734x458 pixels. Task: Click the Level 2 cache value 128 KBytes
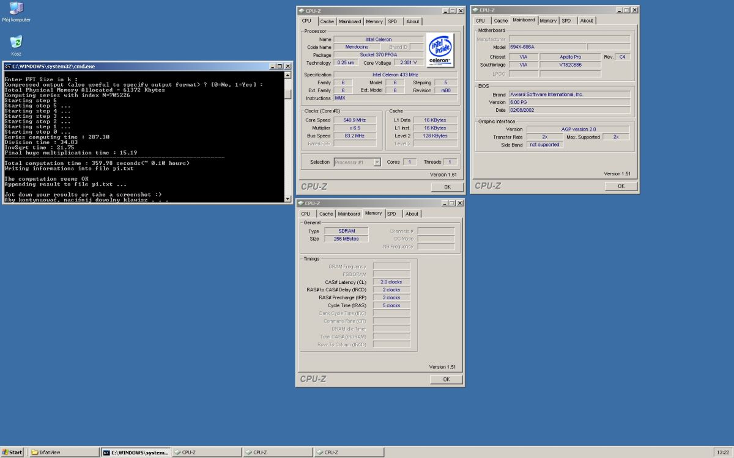point(435,136)
